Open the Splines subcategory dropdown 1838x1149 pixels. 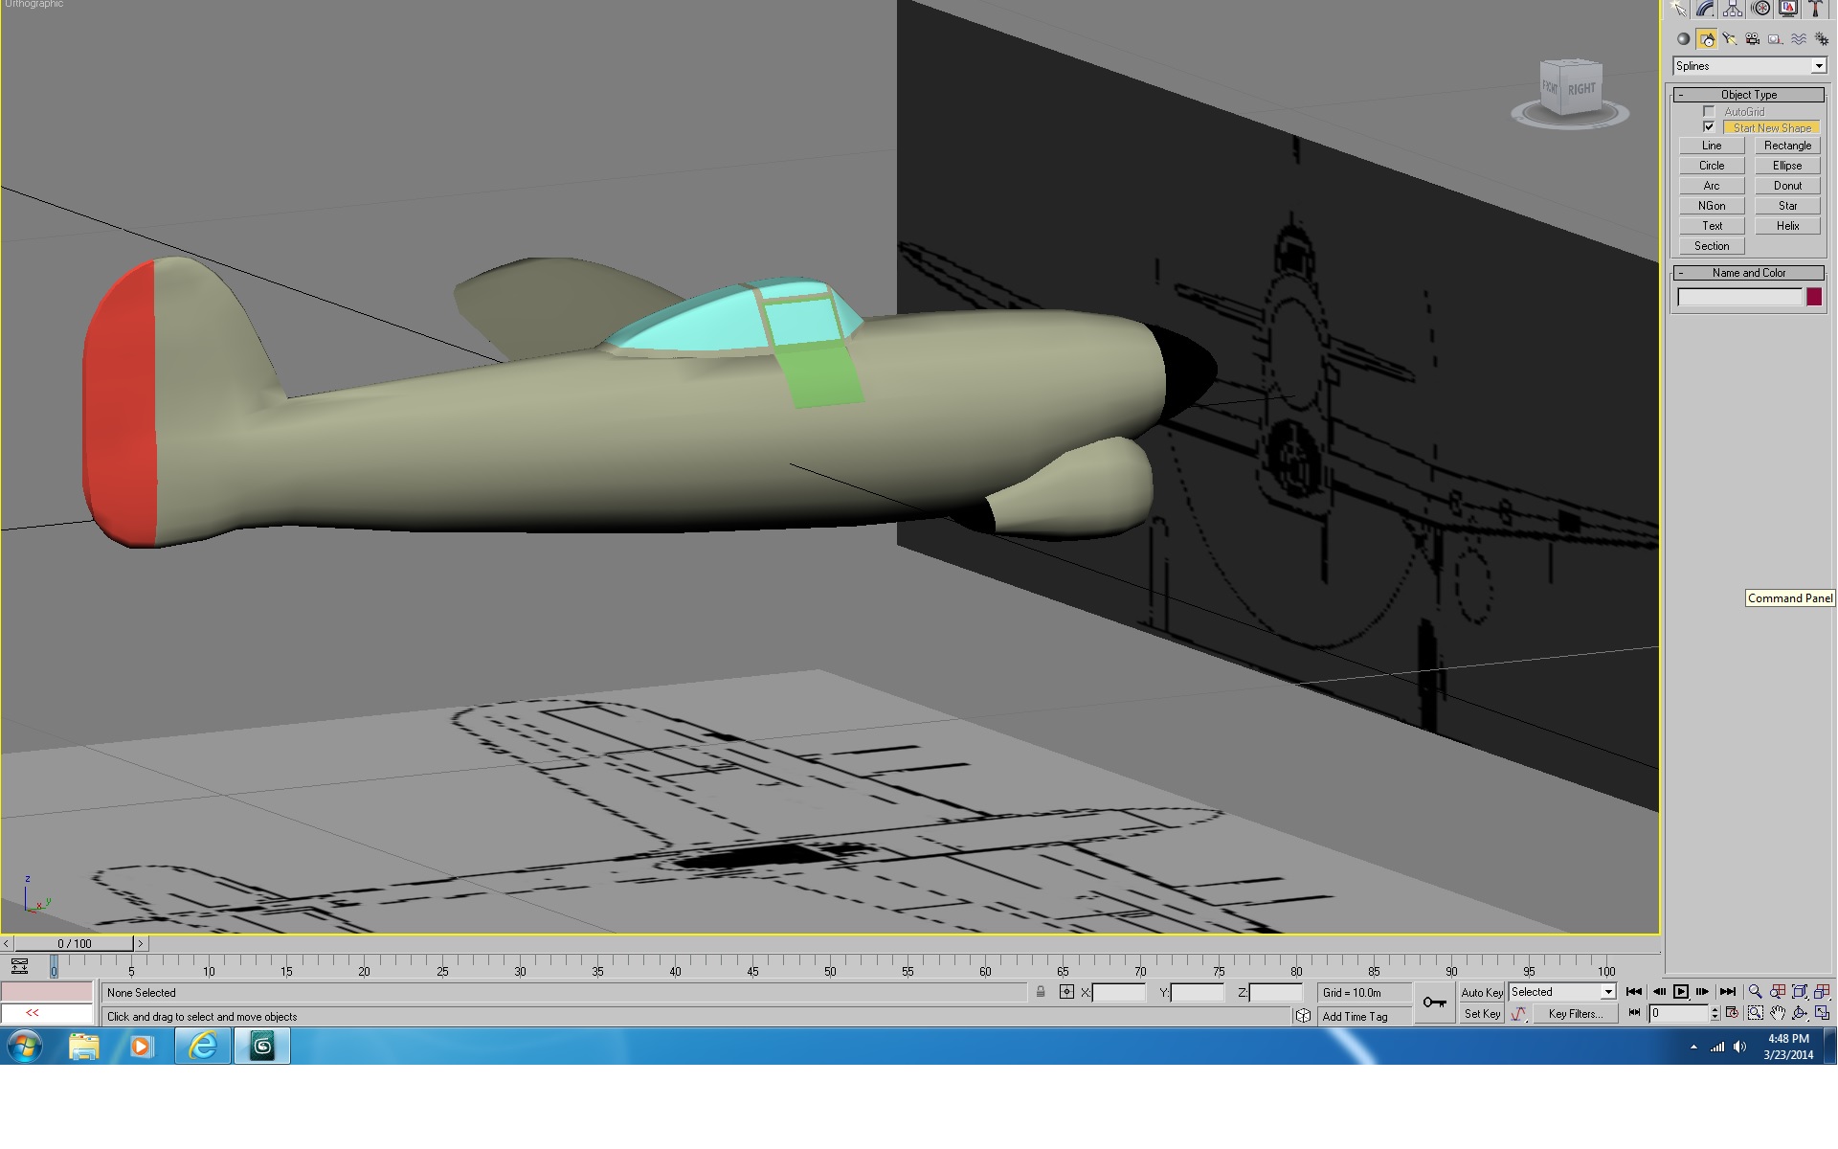1750,66
